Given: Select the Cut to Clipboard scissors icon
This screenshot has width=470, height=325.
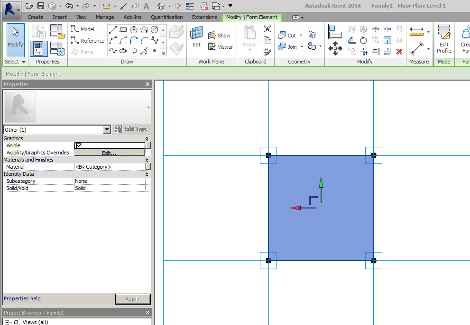Looking at the screenshot, I should (x=267, y=29).
